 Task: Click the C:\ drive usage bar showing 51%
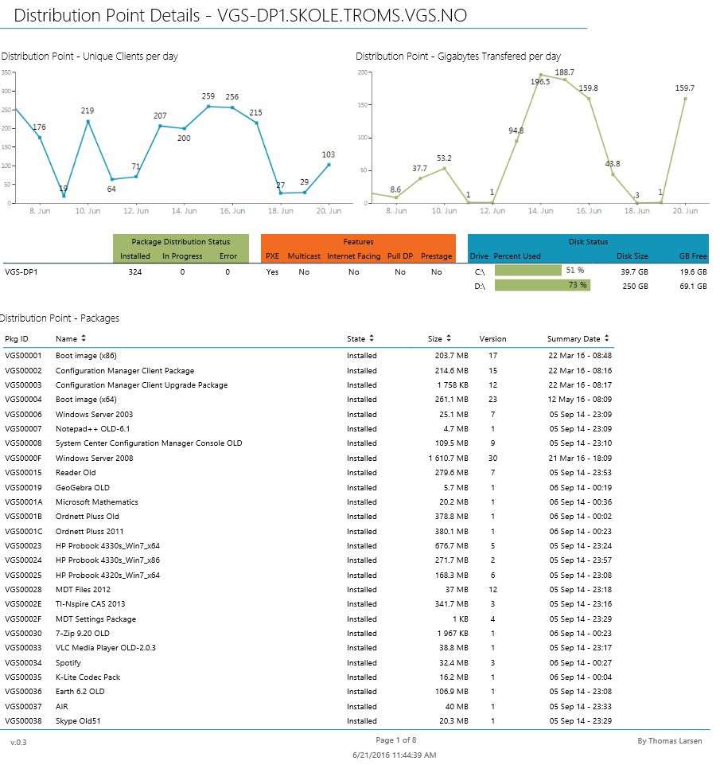pyautogui.click(x=527, y=270)
